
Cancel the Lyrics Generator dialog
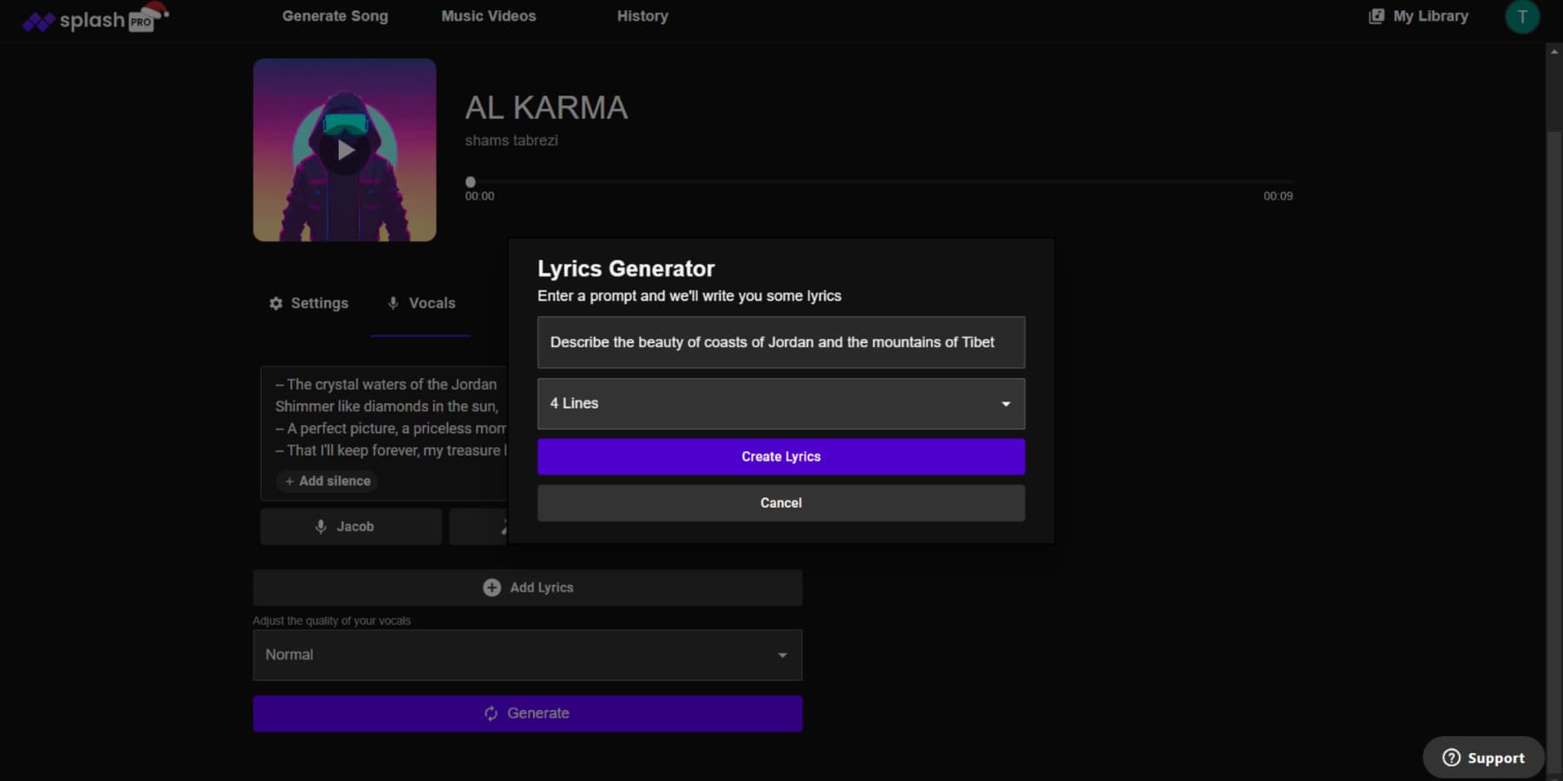point(781,503)
